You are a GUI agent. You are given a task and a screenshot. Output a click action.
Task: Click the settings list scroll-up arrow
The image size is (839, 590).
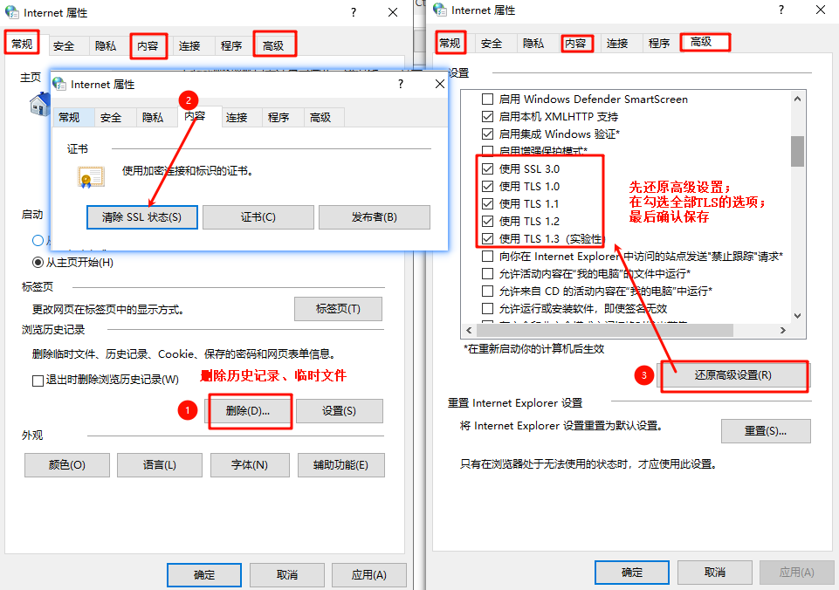pyautogui.click(x=797, y=99)
